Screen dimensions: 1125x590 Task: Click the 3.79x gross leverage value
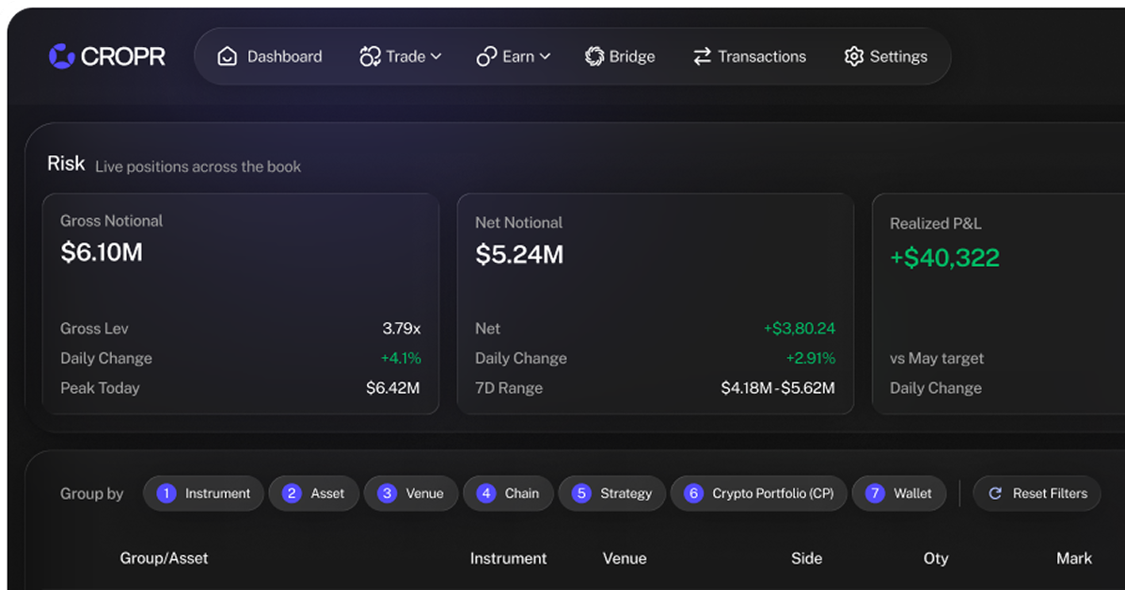coord(401,328)
